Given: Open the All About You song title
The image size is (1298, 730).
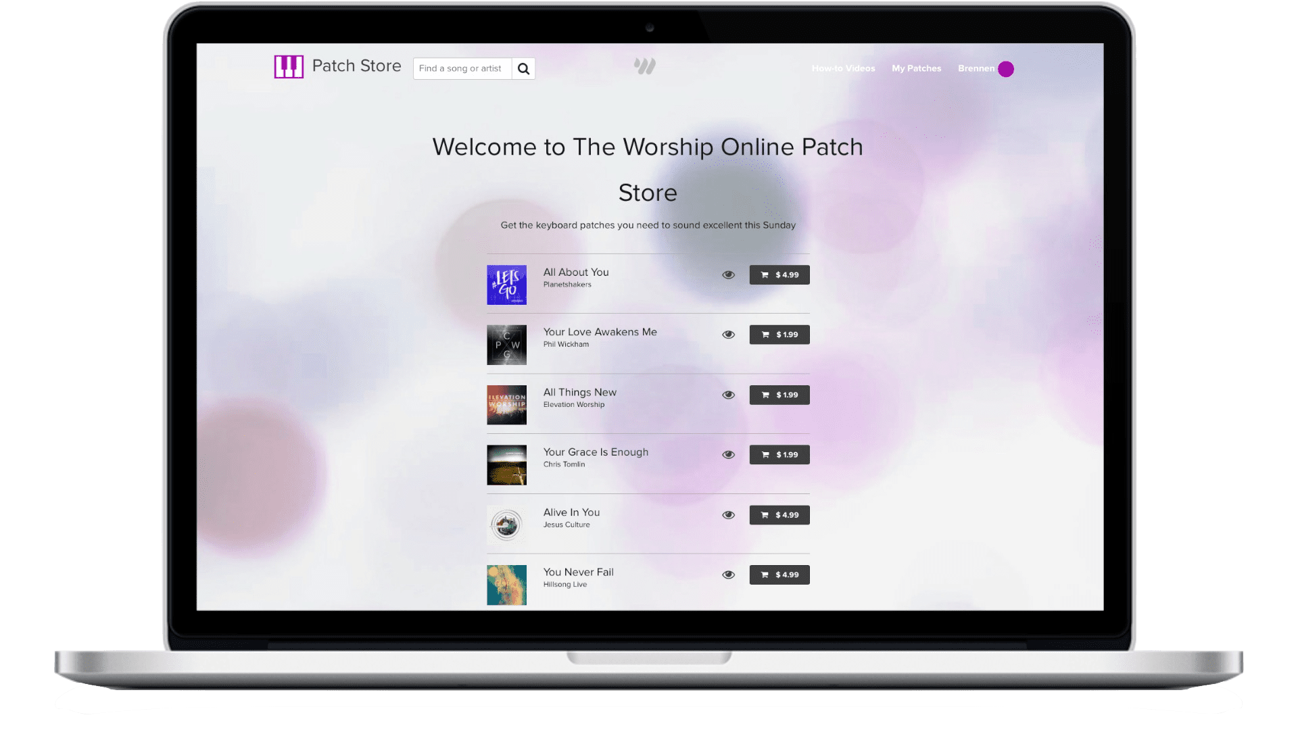Looking at the screenshot, I should [576, 272].
